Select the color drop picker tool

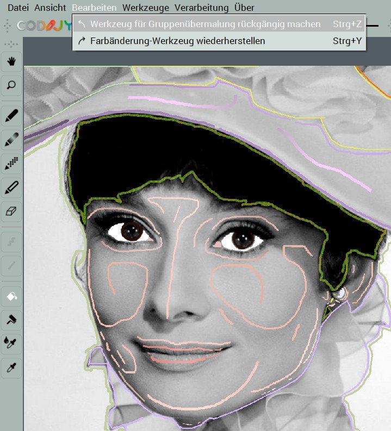(x=11, y=343)
